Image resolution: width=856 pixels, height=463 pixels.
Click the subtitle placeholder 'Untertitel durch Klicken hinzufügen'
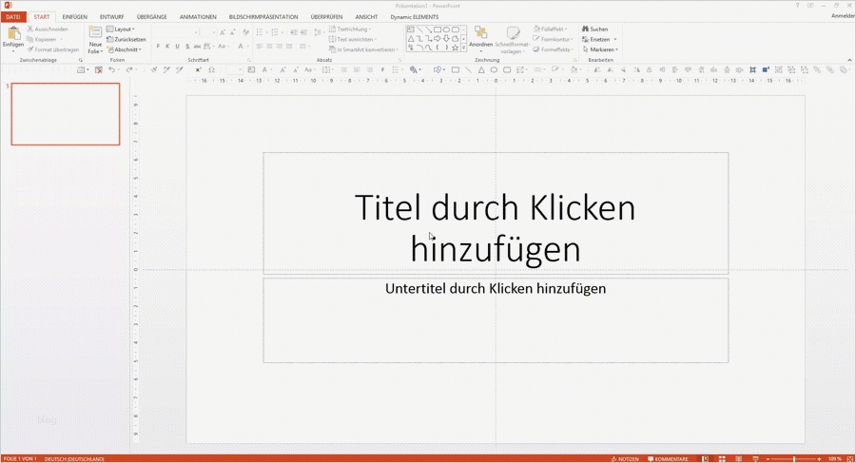tap(496, 320)
